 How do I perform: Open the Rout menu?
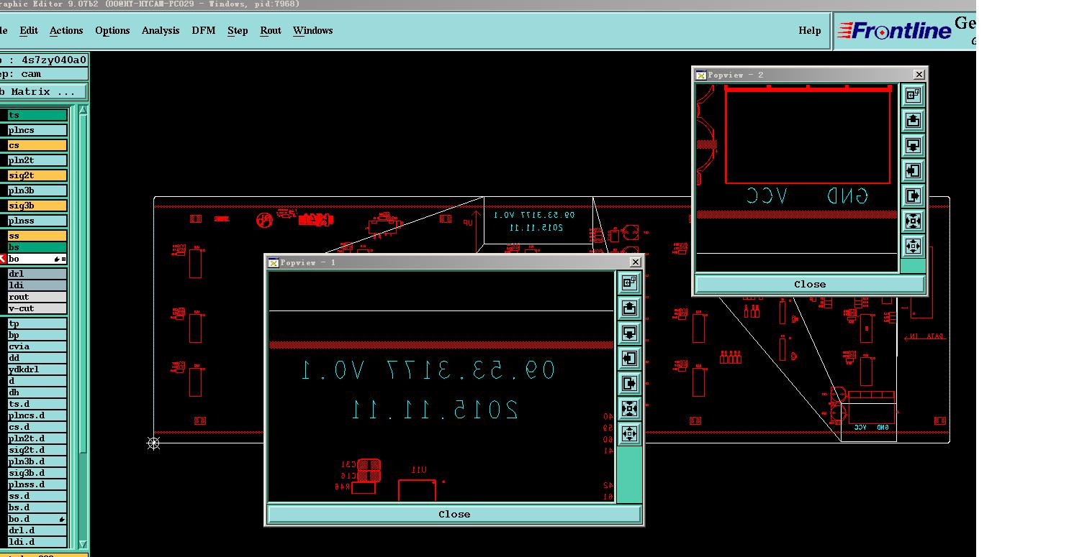[271, 30]
